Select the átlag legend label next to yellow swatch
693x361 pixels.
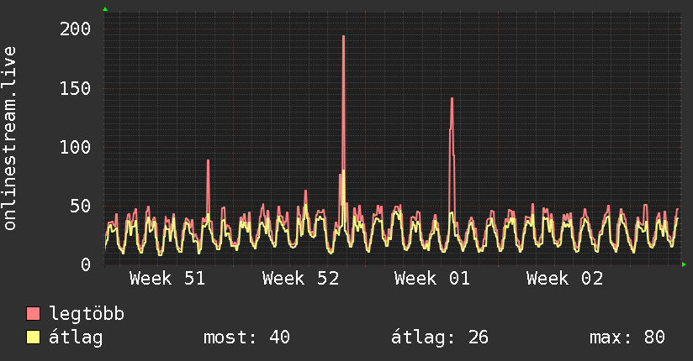76,337
